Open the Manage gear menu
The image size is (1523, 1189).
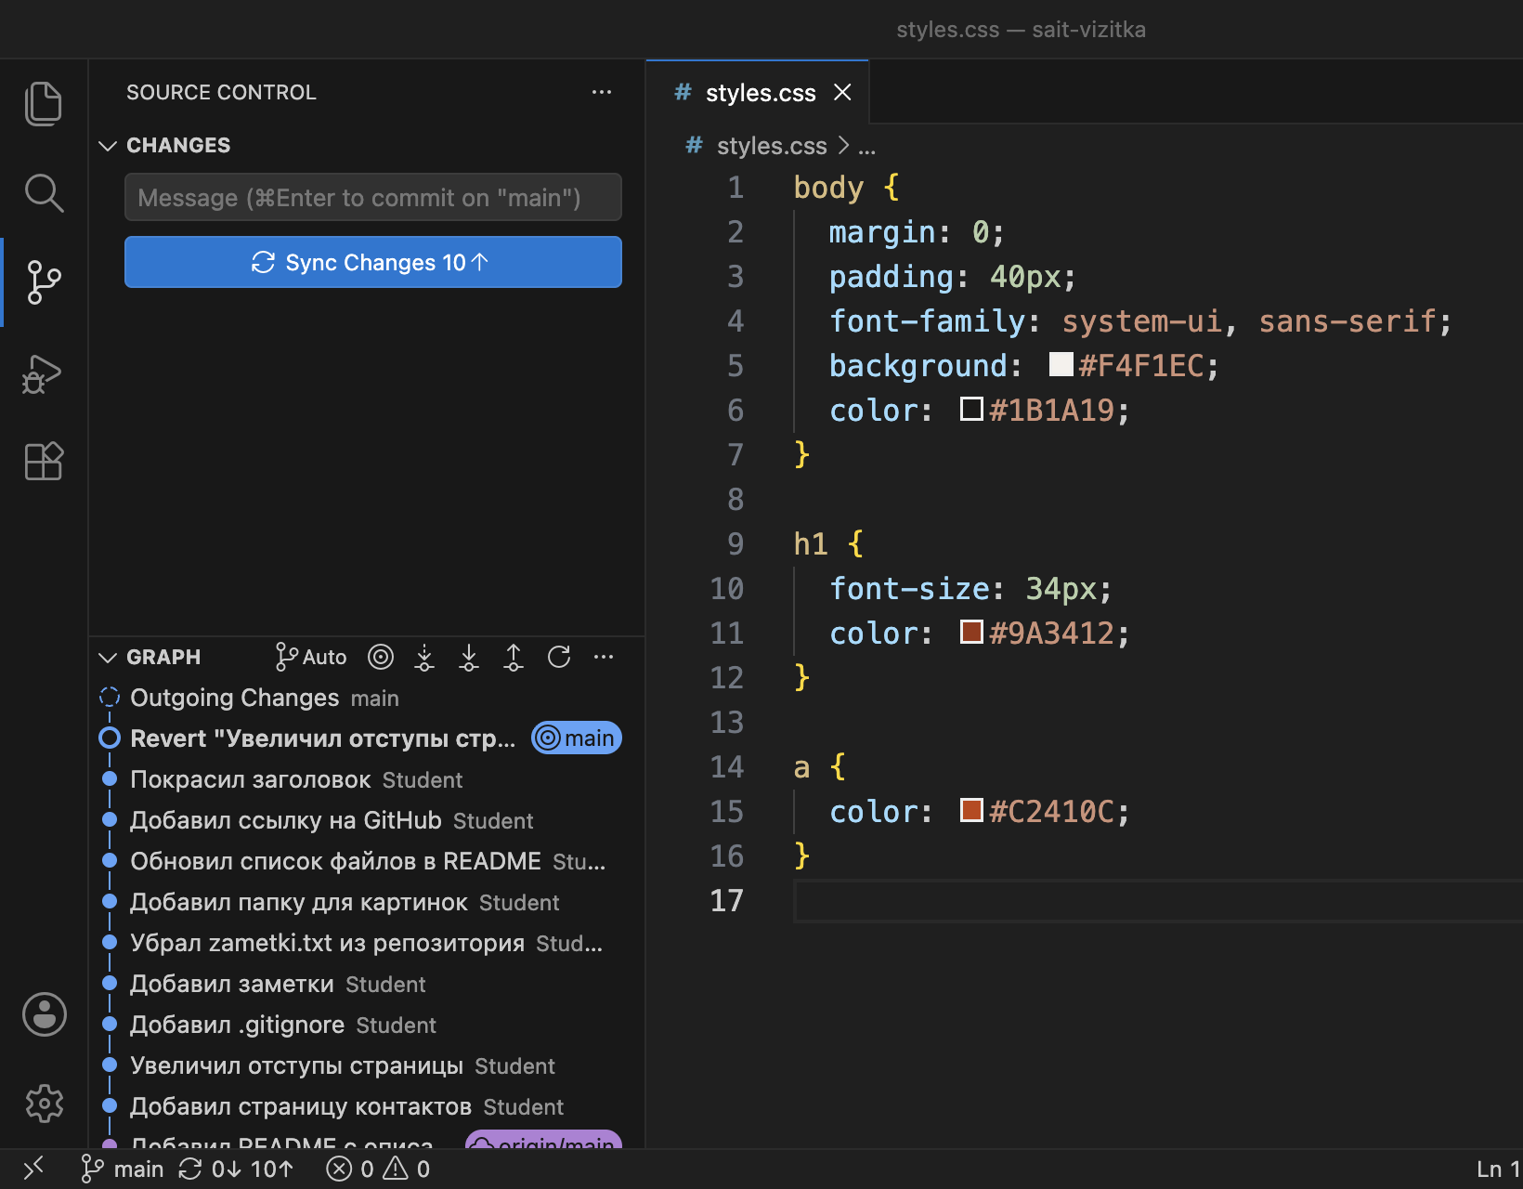coord(44,1103)
